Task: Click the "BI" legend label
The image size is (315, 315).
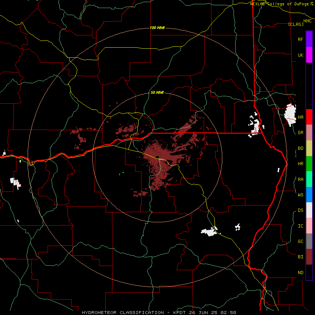Action: [300, 257]
